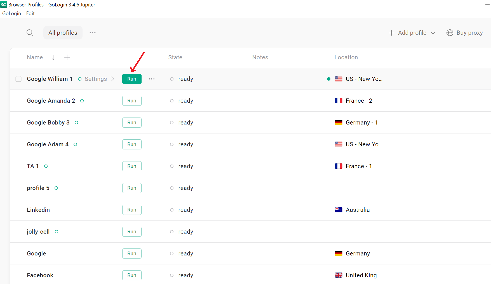Click the US flag on Google Adam 4 row
Viewport: 491px width, 284px height.
point(339,144)
